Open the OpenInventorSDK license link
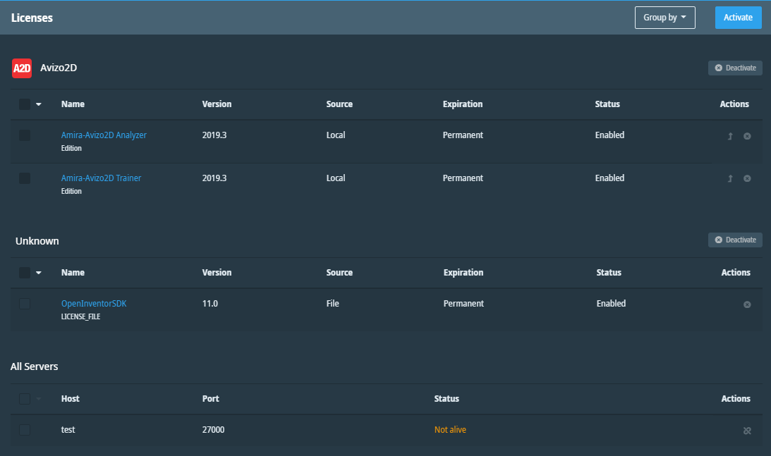771x456 pixels. point(94,304)
